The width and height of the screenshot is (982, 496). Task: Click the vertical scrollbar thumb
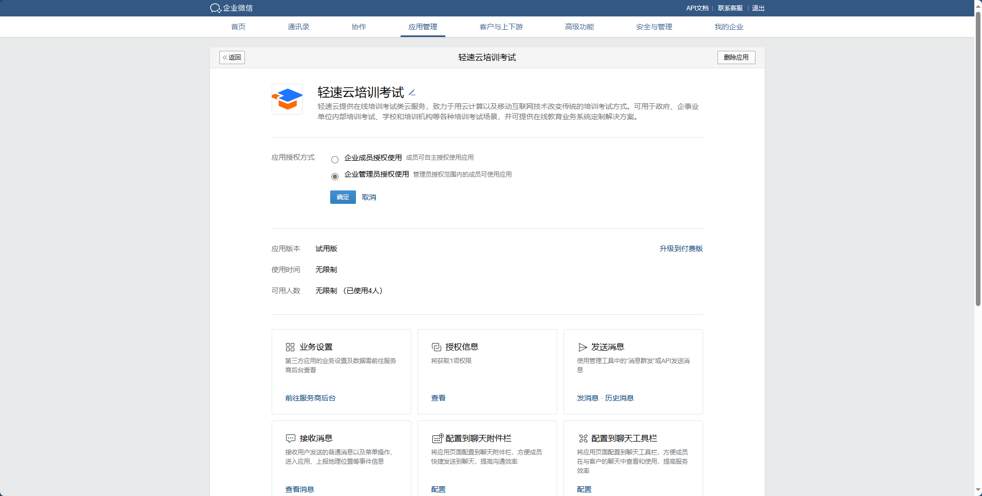click(x=978, y=159)
